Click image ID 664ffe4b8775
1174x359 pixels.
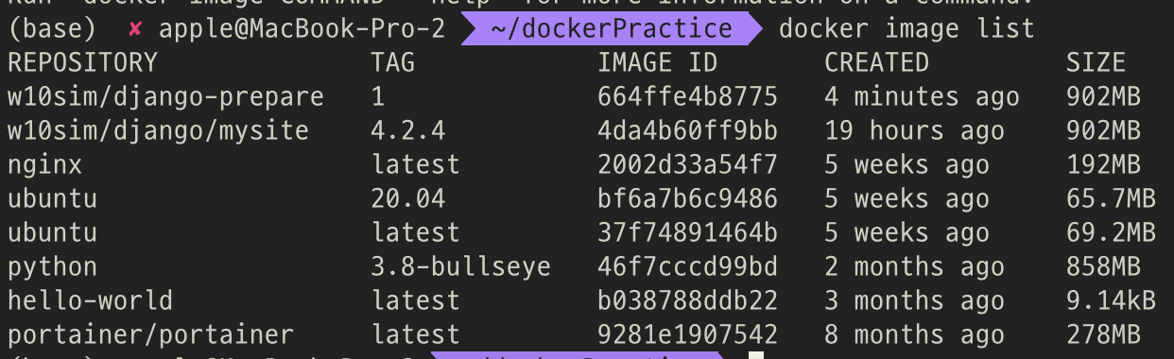pyautogui.click(x=688, y=97)
